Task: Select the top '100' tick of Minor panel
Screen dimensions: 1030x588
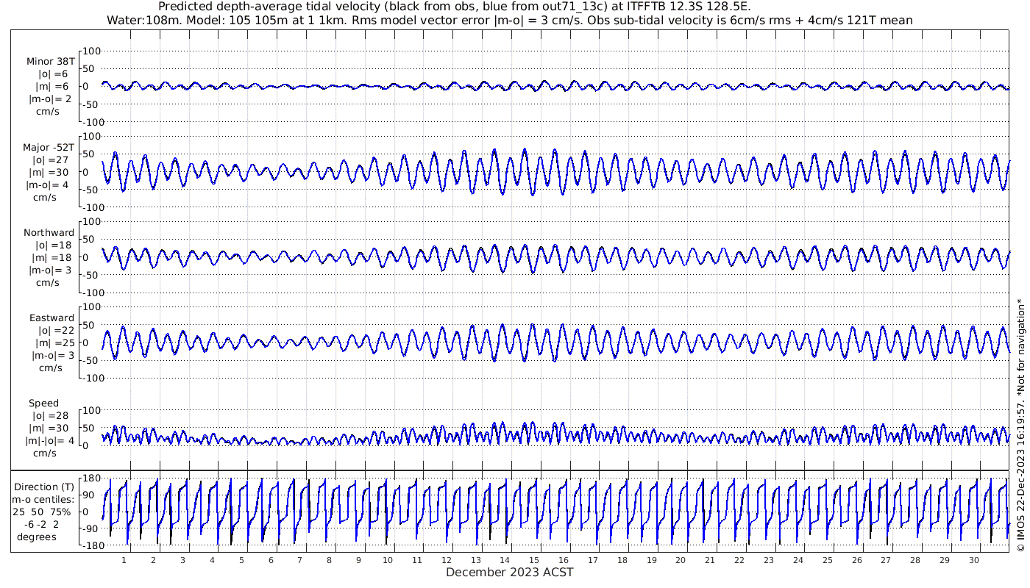Action: (92, 51)
